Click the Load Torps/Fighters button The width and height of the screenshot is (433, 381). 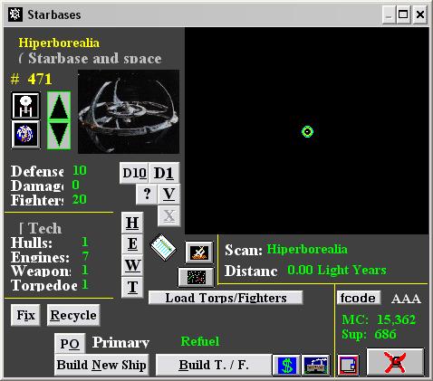226,298
